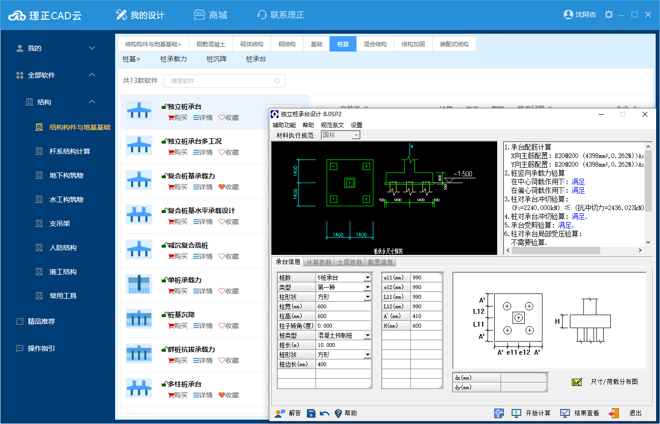This screenshot has height=424, width=660.
Task: Select 水工构筑物 in sidebar
Action: [66, 199]
